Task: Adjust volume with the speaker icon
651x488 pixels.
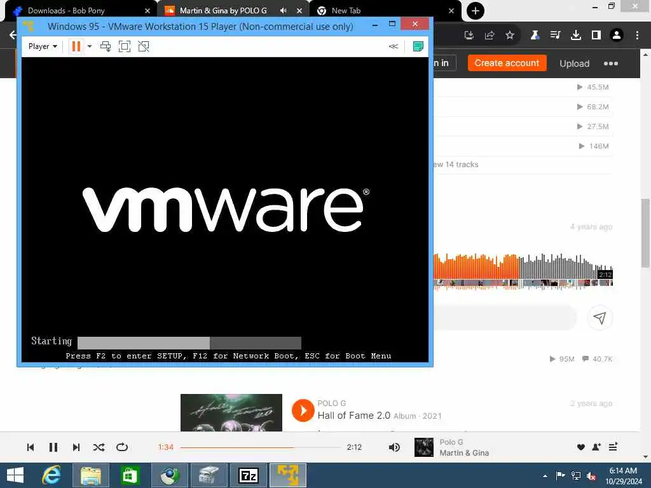Action: tap(394, 447)
